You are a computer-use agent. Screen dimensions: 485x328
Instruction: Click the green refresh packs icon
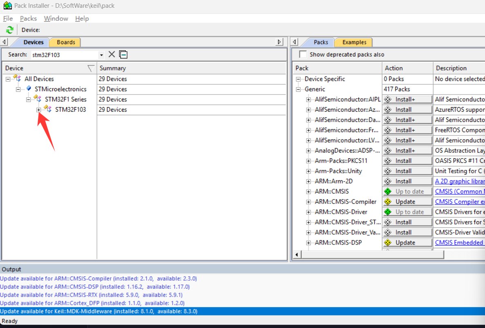[9, 30]
